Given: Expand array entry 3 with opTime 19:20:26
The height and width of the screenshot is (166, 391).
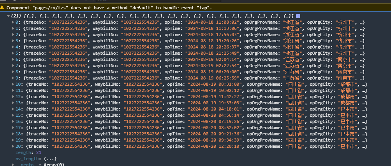Looking at the screenshot, I should tap(14, 41).
